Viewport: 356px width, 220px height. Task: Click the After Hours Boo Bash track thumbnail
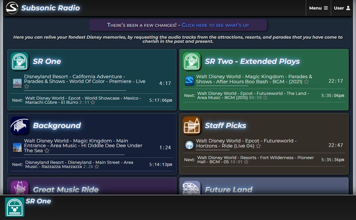[x=190, y=81]
